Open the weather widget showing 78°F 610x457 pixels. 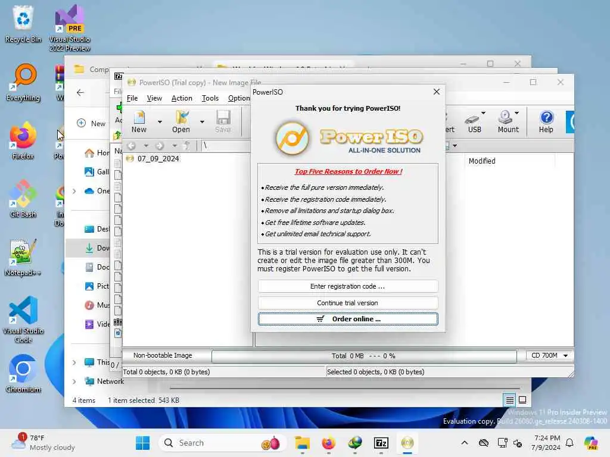(43, 443)
